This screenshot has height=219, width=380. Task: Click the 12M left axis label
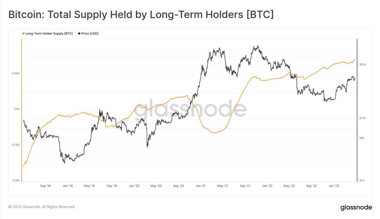pos(16,109)
